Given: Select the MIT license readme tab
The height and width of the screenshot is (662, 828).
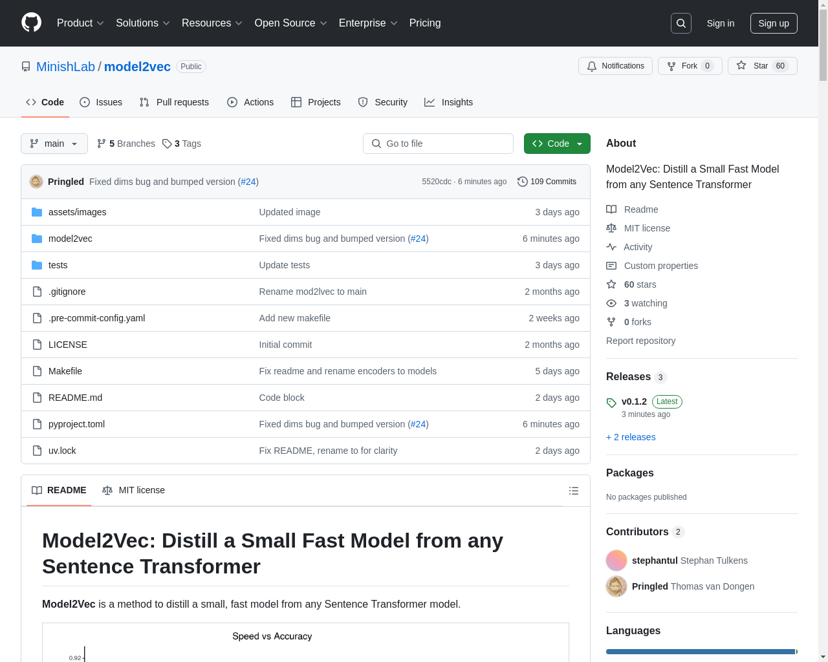Looking at the screenshot, I should coord(134,490).
